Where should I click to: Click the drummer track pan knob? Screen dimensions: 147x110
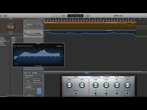click(42, 25)
